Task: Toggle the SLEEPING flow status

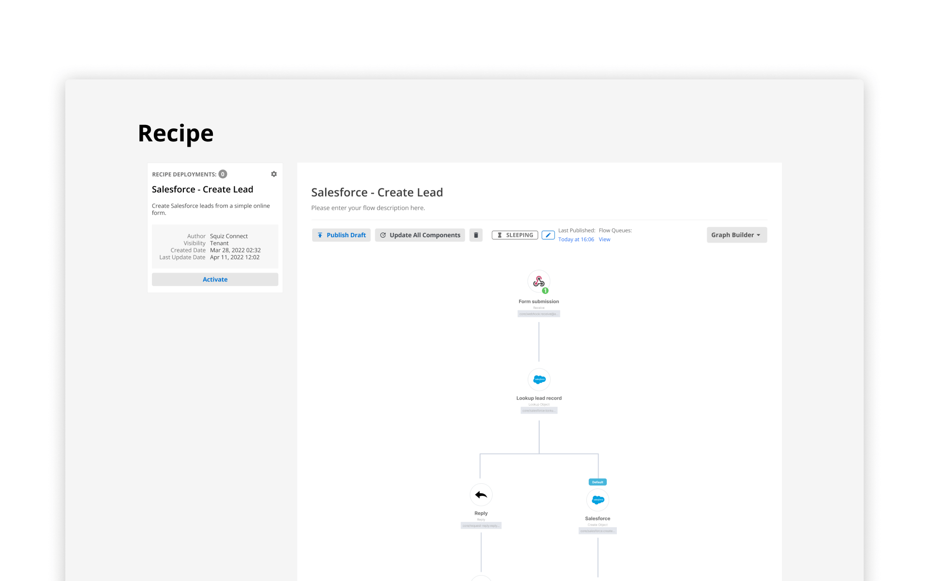Action: tap(514, 235)
